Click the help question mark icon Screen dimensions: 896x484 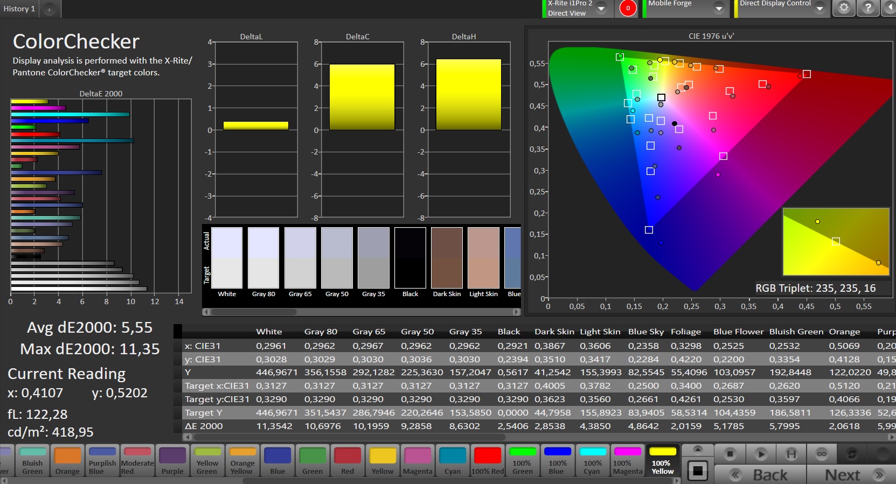(868, 8)
